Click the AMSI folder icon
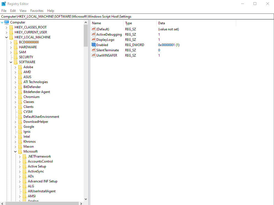Image resolution: width=274 pixels, height=205 pixels. pos(25,196)
